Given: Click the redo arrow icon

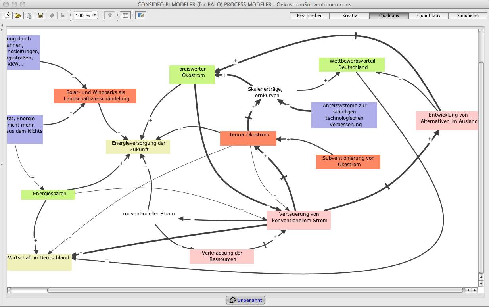Looking at the screenshot, I should 63,15.
